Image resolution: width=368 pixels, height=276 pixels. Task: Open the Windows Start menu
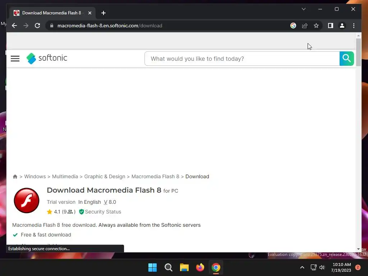click(x=152, y=267)
